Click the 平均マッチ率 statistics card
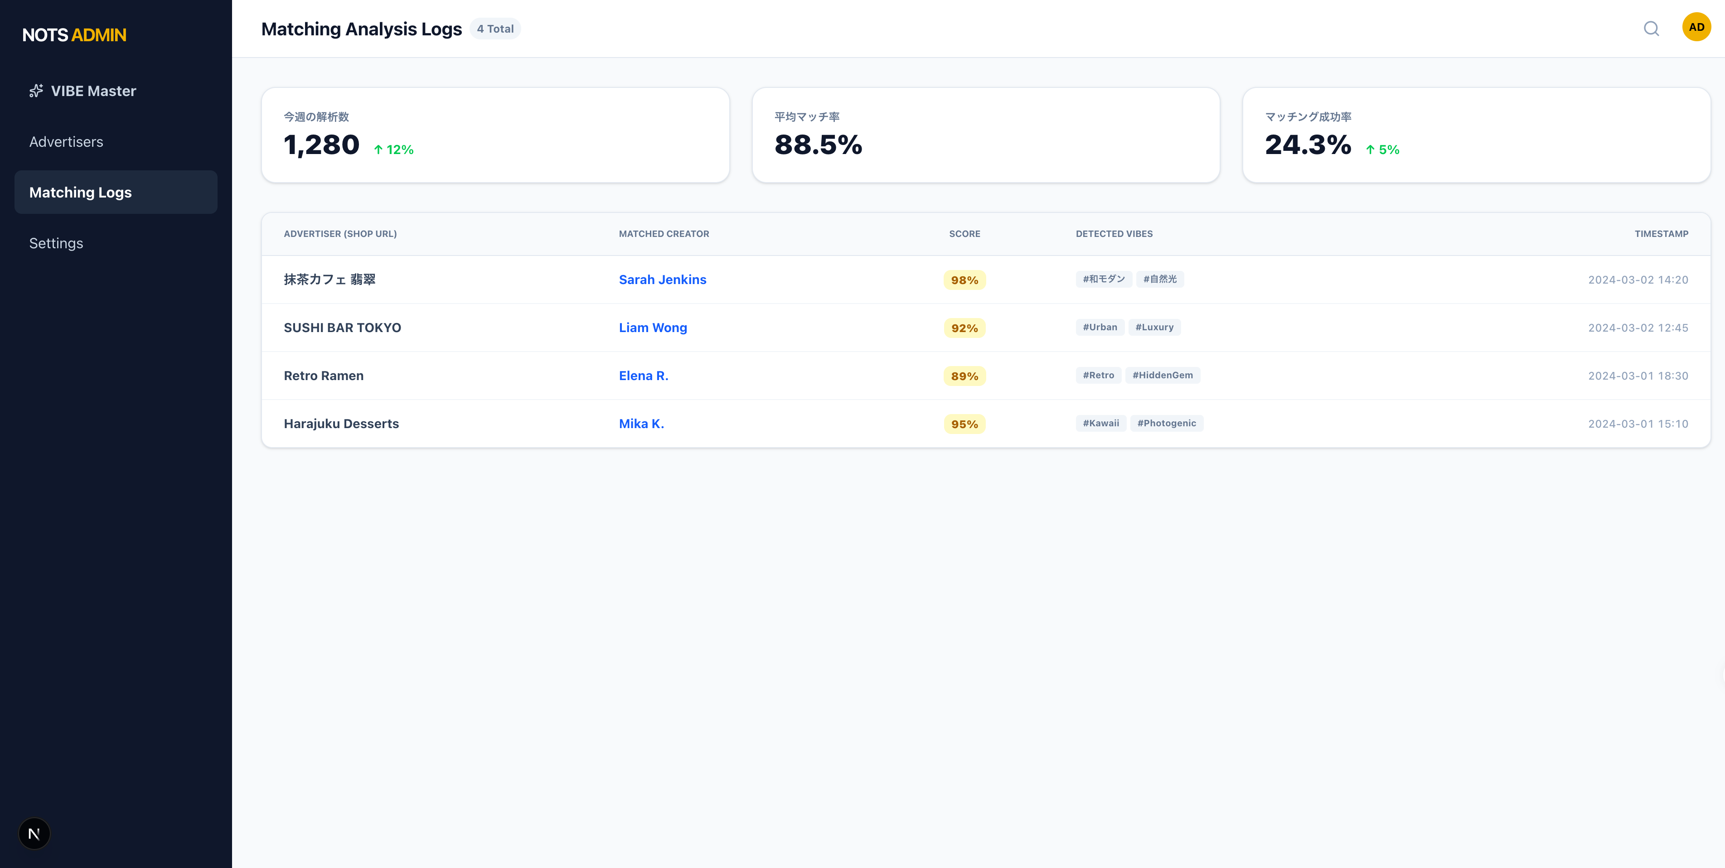 [986, 135]
